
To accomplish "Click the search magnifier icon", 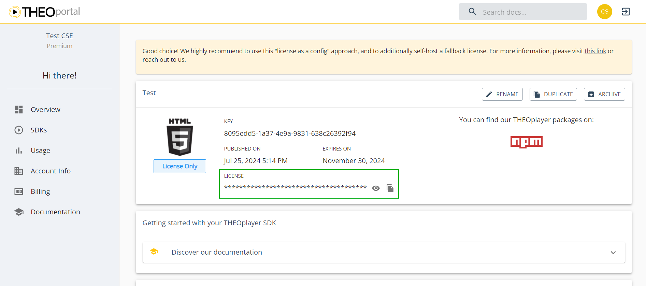I will point(472,12).
